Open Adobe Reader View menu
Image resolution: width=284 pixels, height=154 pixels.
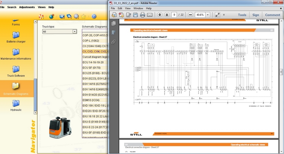(x=128, y=8)
